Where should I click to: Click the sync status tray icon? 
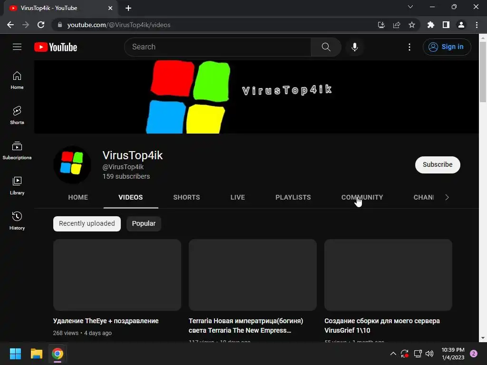pos(405,354)
